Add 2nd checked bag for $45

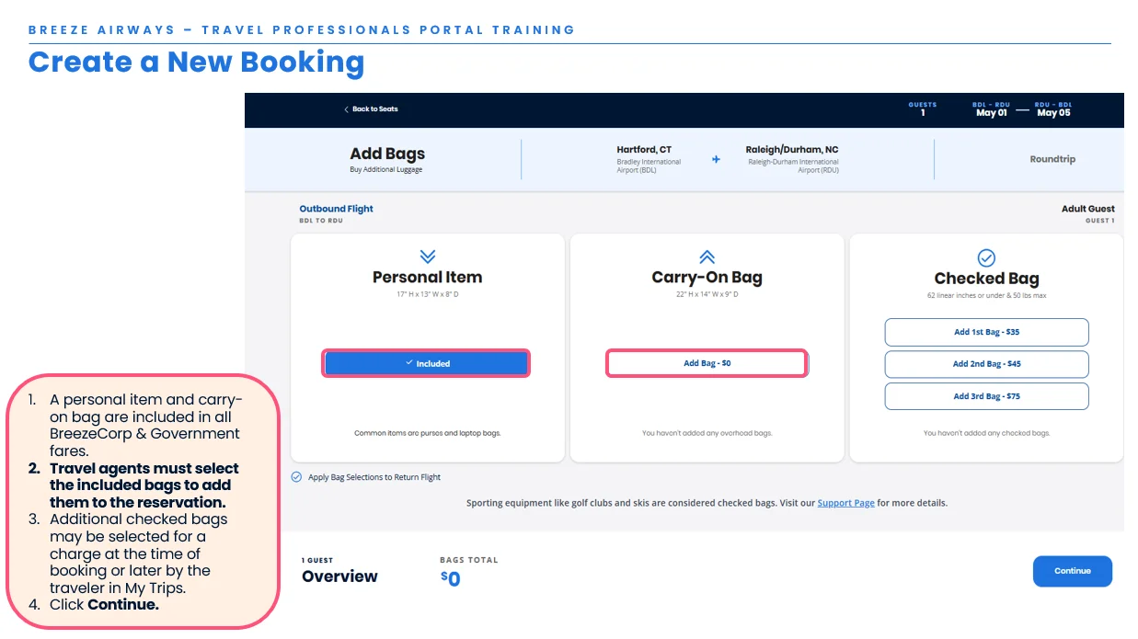coord(986,364)
